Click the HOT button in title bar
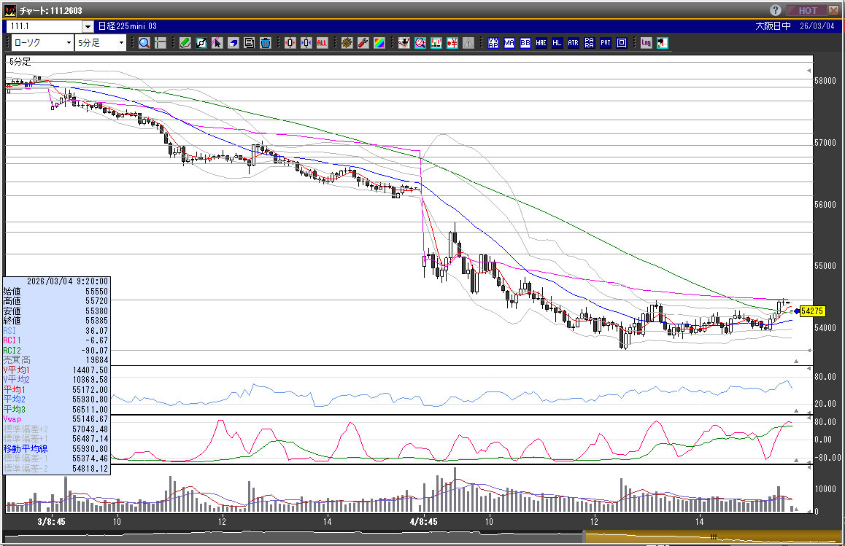The width and height of the screenshot is (845, 546). pyautogui.click(x=807, y=10)
